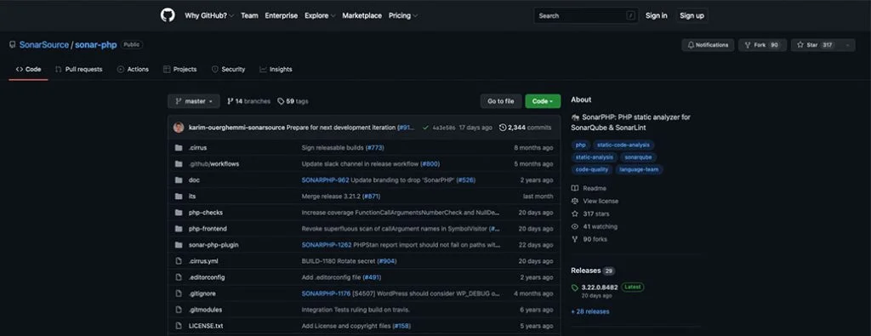The height and width of the screenshot is (336, 871).
Task: Switch to the Actions tab
Action: (x=133, y=70)
